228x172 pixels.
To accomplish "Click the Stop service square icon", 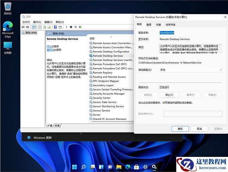I will click(x=71, y=27).
